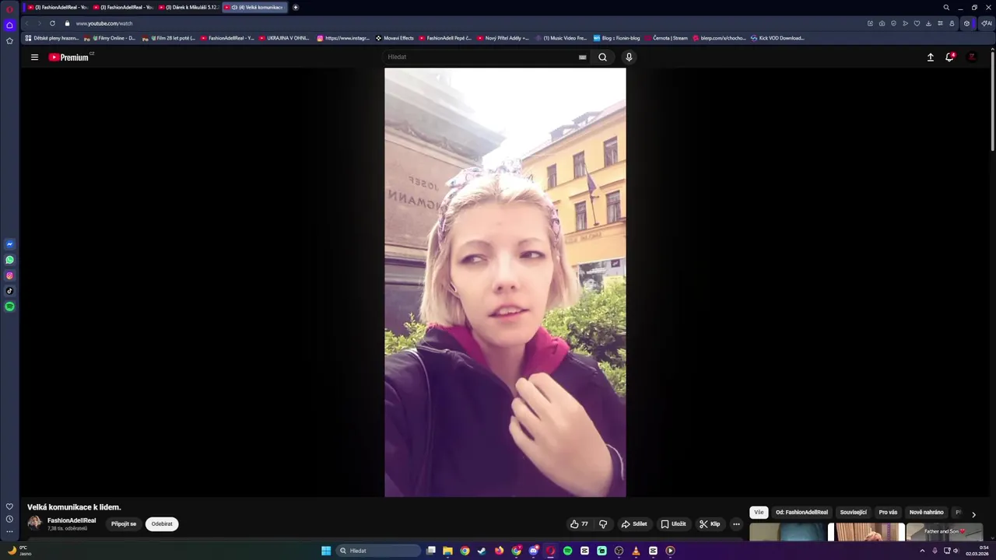The width and height of the screenshot is (996, 560).
Task: Open the YouTube create upload icon
Action: (x=930, y=57)
